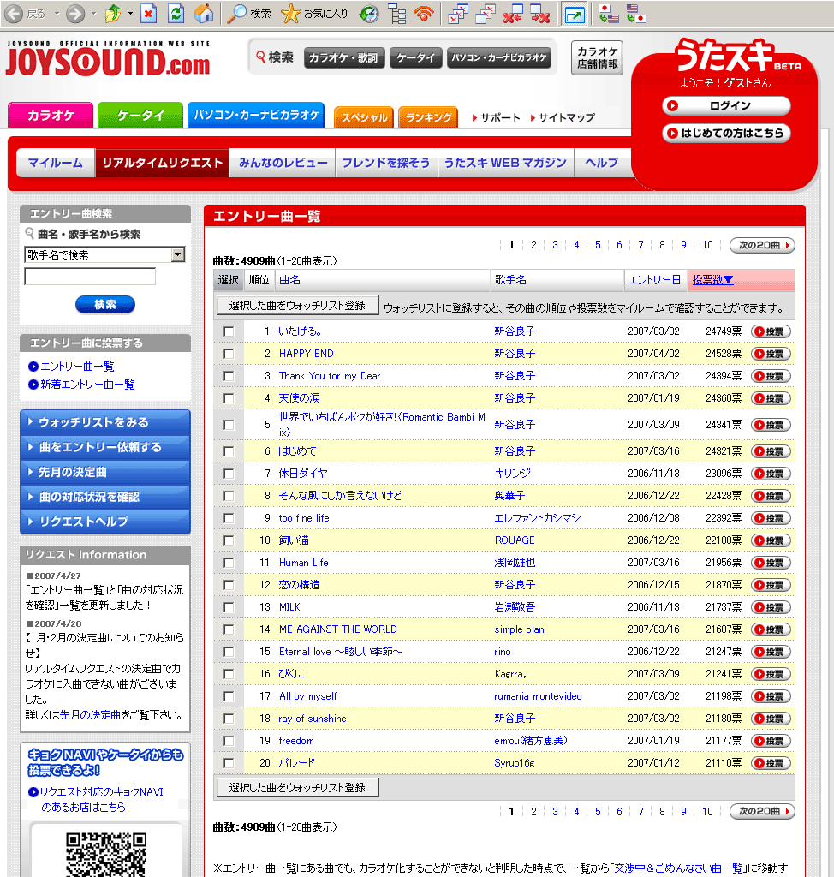Click the JOYSOUND.com logo
Image resolution: width=834 pixels, height=877 pixels.
coord(108,59)
